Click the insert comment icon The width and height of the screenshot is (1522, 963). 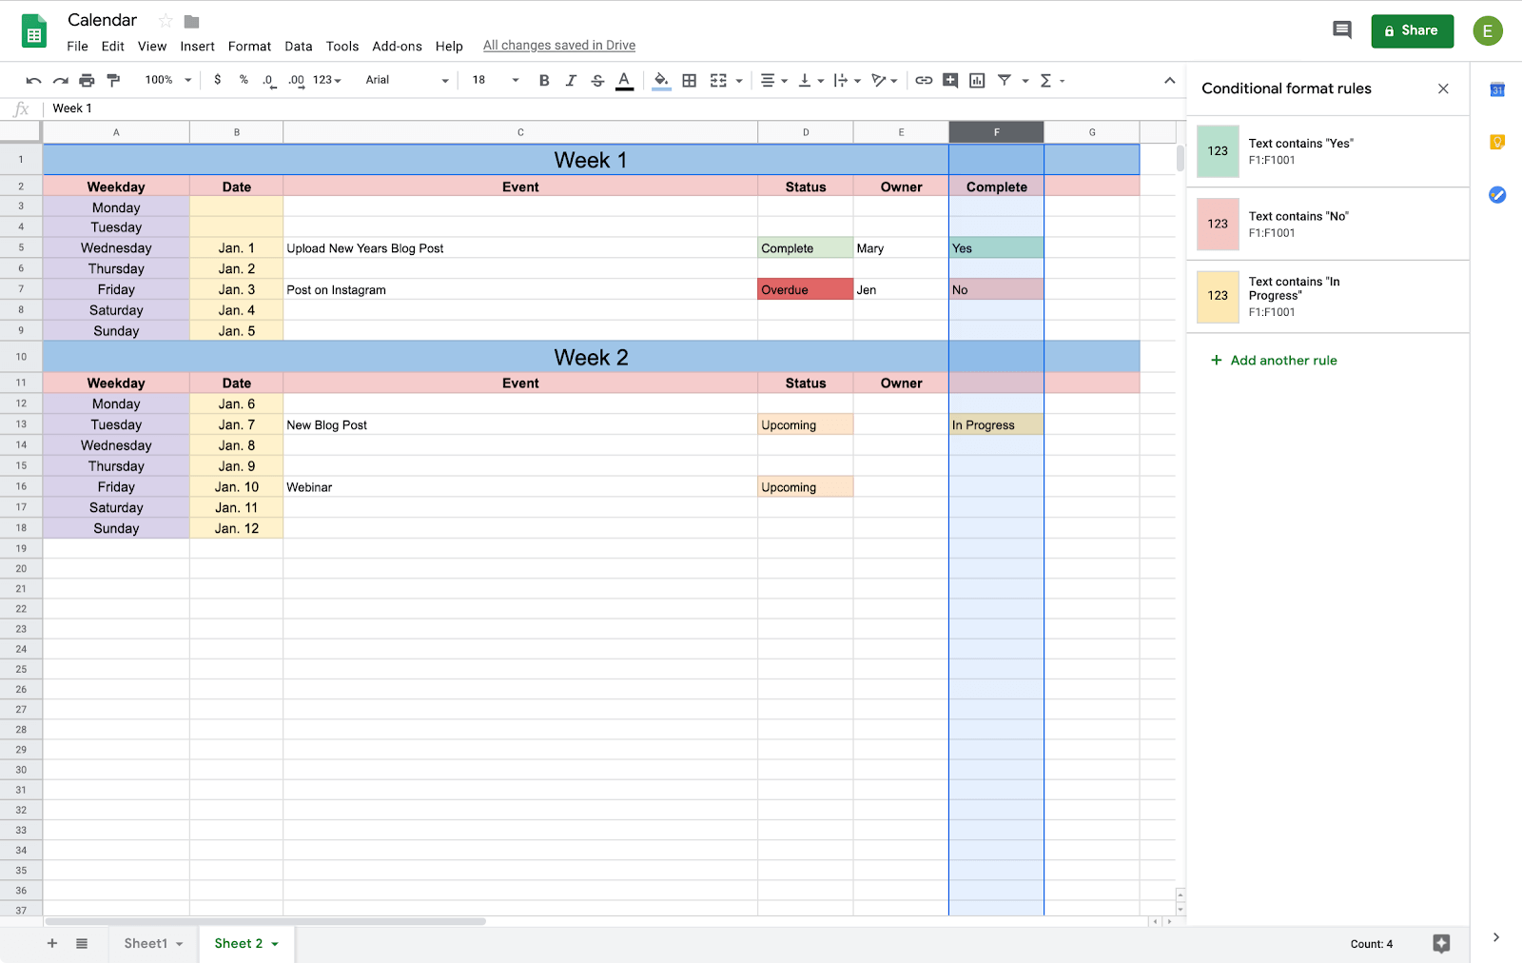click(x=950, y=81)
